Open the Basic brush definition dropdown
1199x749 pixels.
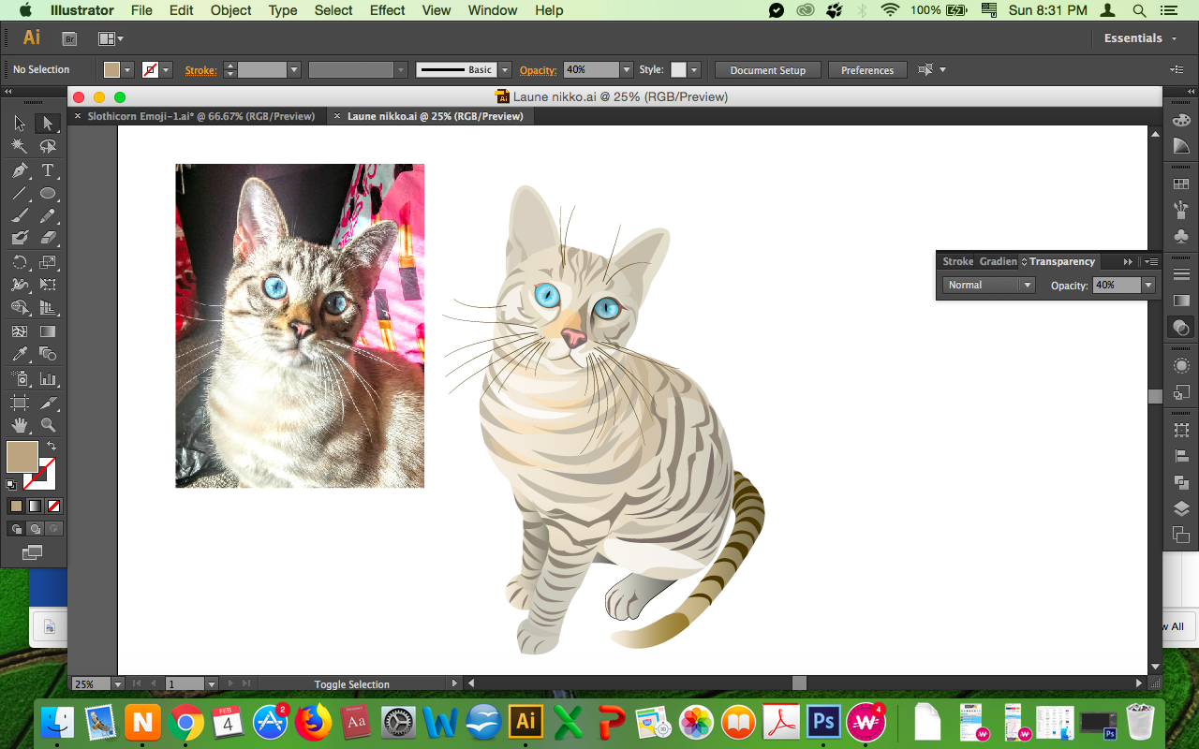[505, 70]
